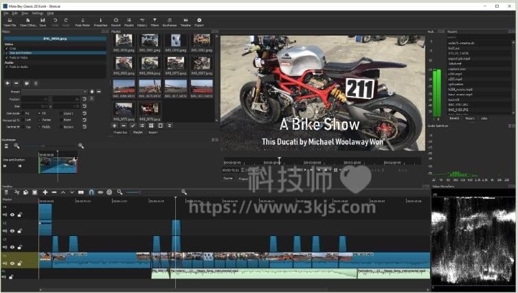Viewport: 518px width, 293px height.
Task: Select the Fill size mode radio button
Action: coord(40,113)
